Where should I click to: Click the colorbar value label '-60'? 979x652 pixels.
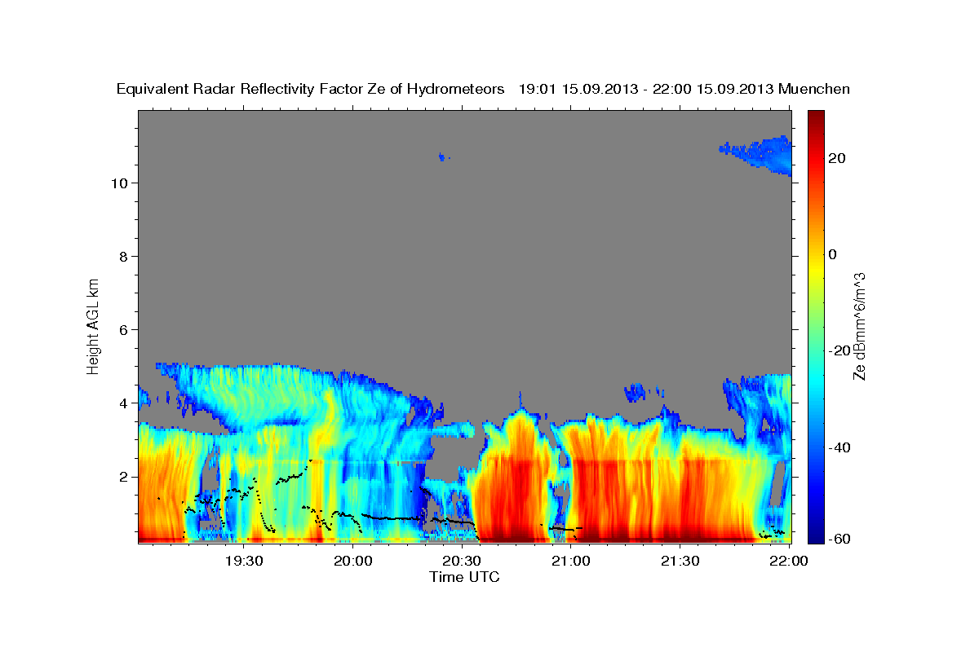coord(839,539)
